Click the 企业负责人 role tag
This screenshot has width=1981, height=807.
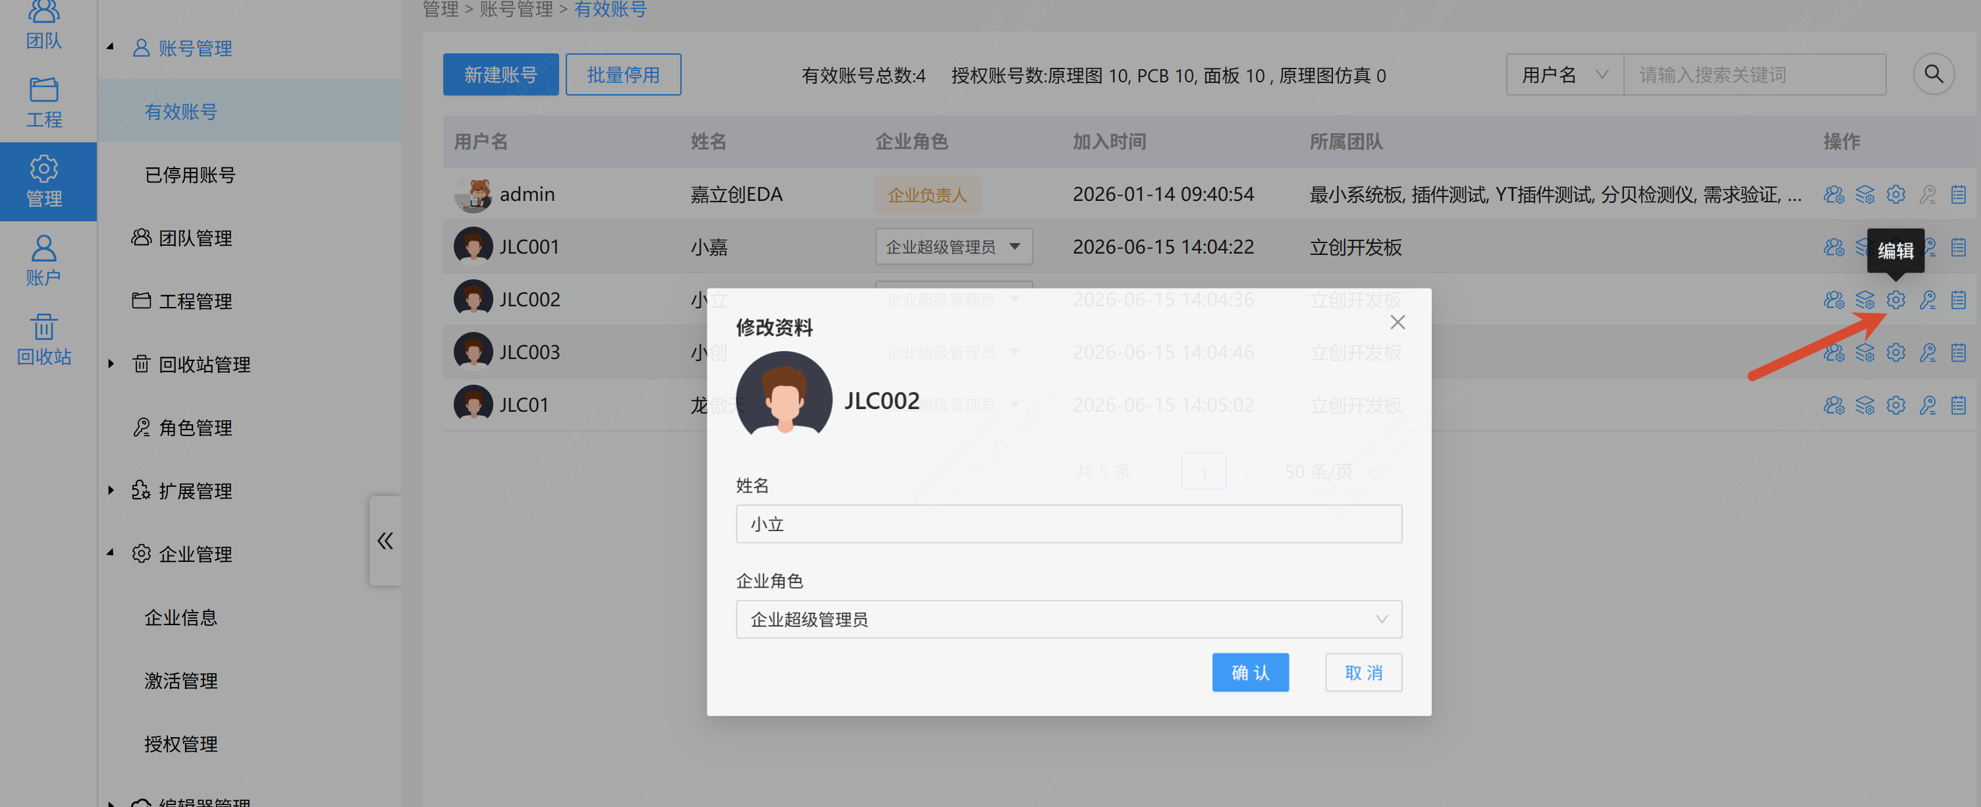click(927, 194)
